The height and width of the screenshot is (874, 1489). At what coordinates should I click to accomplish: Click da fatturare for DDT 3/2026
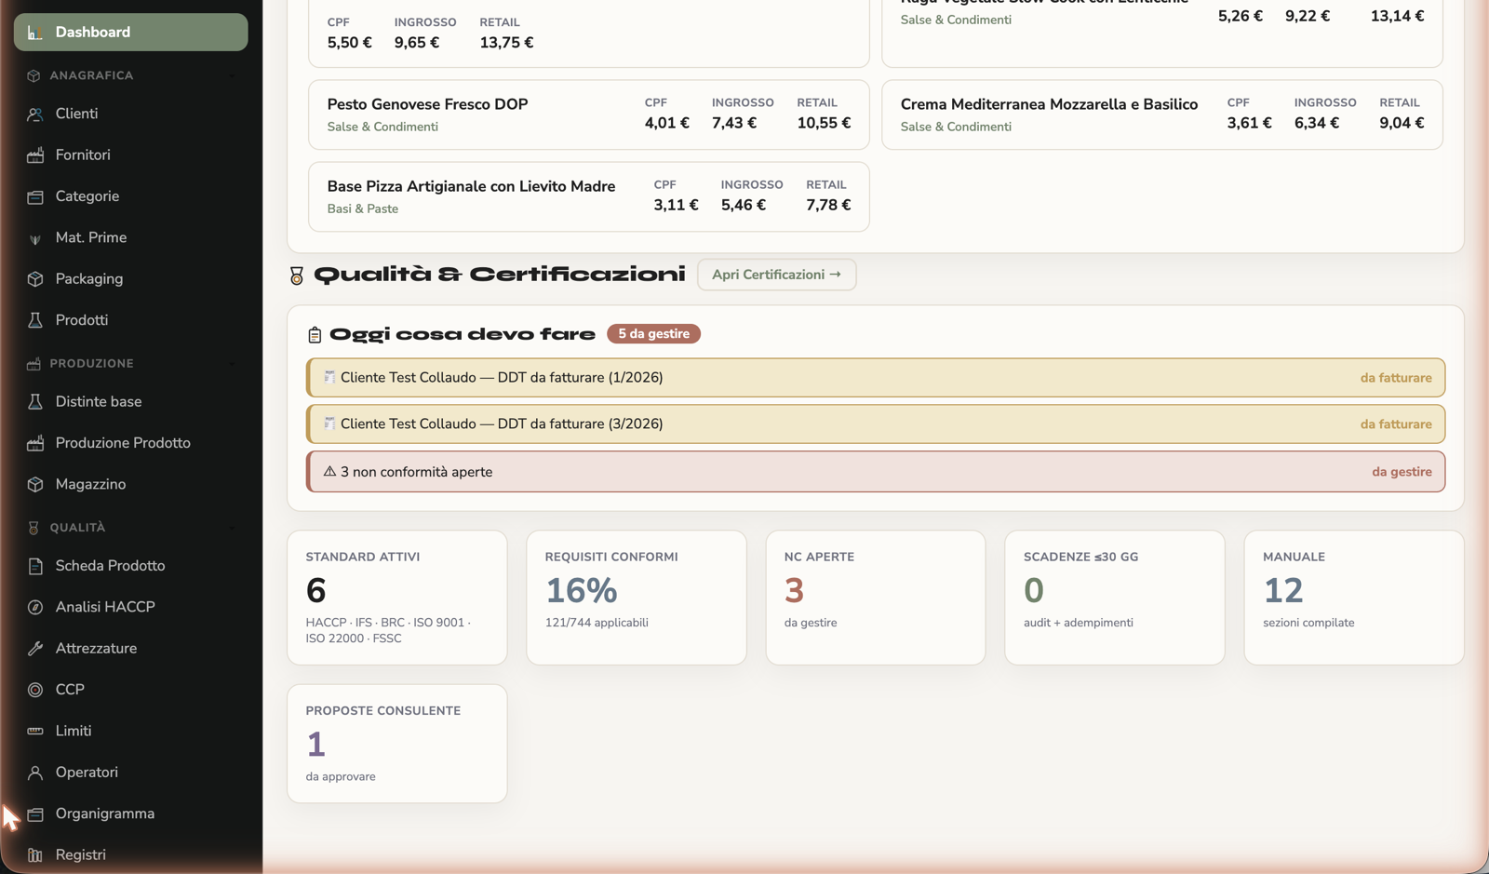pyautogui.click(x=1396, y=424)
